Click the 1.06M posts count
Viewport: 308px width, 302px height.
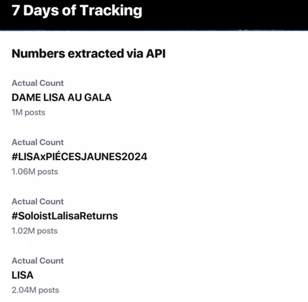coord(35,172)
